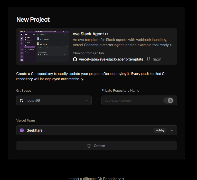Click the git branch icon next to main
Screen dimensions: 197x180
(x=148, y=59)
